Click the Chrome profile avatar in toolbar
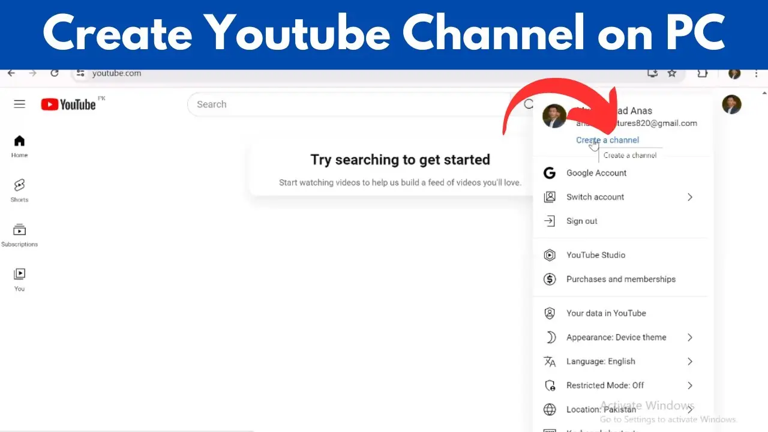Screen dimensions: 768x432 click(734, 73)
